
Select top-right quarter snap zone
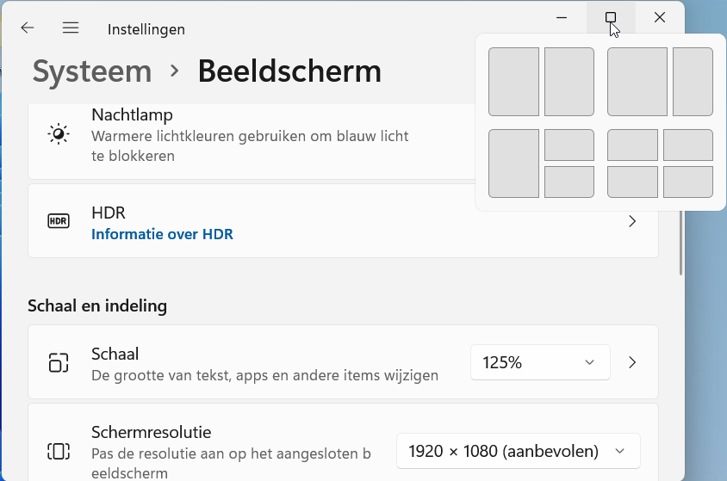[x=688, y=145]
